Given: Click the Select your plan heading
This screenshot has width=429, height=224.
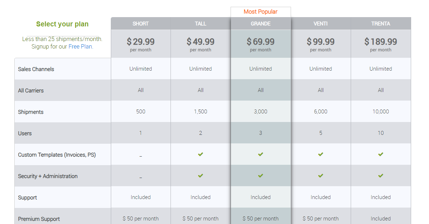Looking at the screenshot, I should [x=62, y=24].
